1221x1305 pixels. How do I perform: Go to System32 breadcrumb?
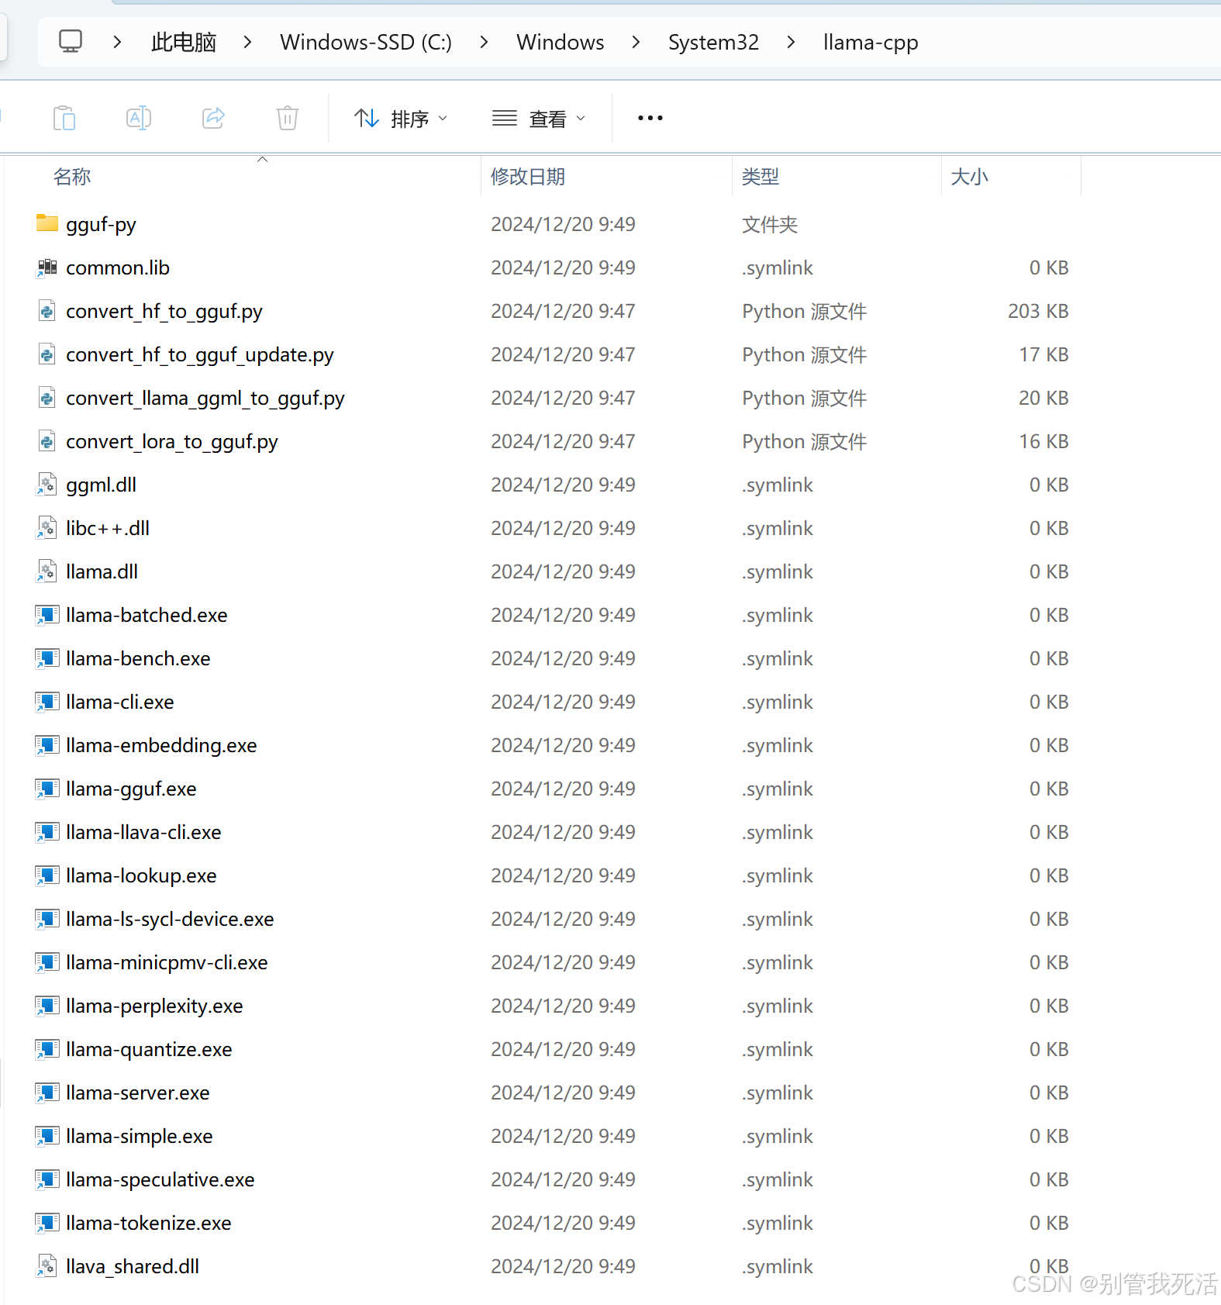713,42
